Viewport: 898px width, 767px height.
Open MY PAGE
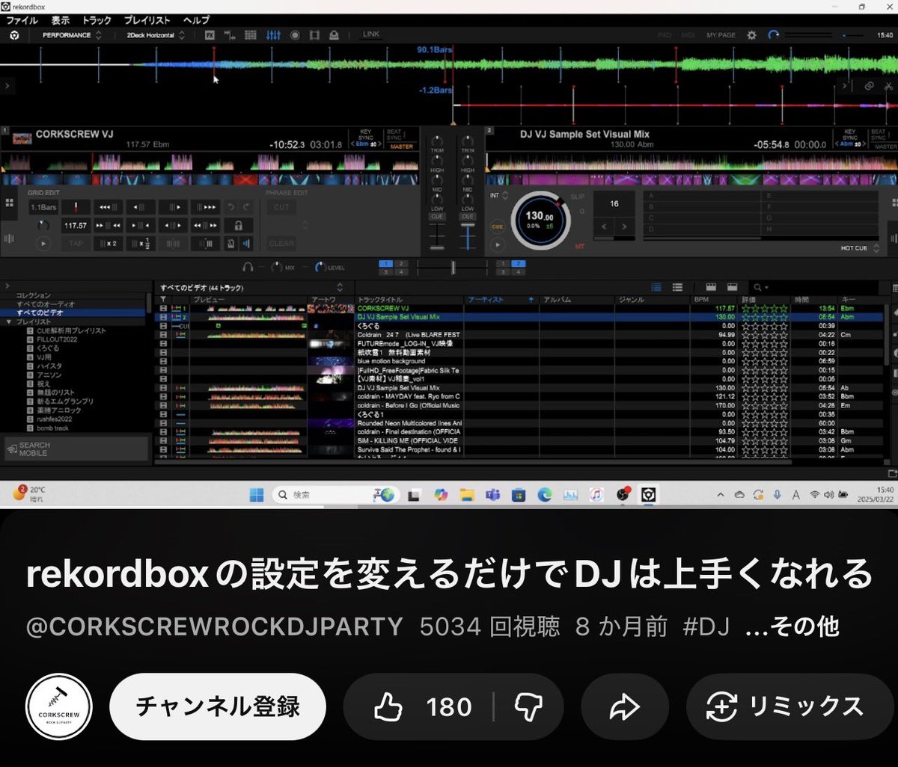pyautogui.click(x=721, y=35)
